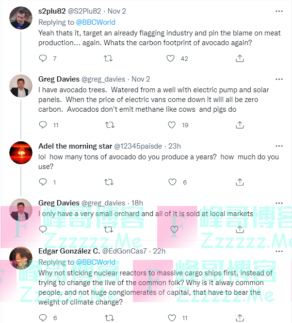Retweet s2plu82's tweet about meat production

coord(109,58)
